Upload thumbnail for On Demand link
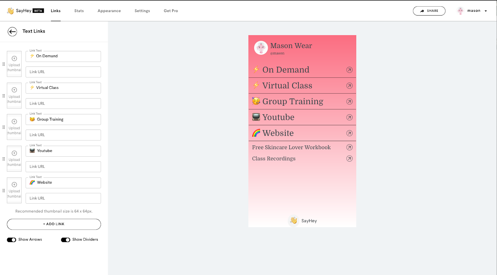Image resolution: width=497 pixels, height=275 pixels. (14, 64)
